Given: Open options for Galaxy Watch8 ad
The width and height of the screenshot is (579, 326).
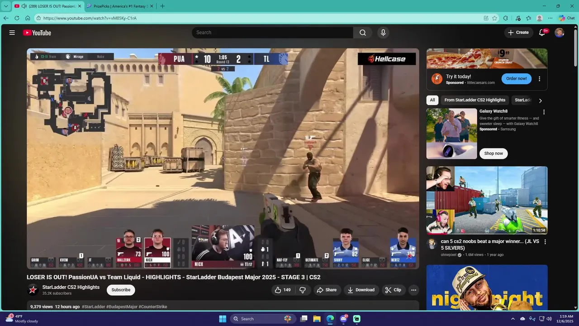Looking at the screenshot, I should click(544, 112).
